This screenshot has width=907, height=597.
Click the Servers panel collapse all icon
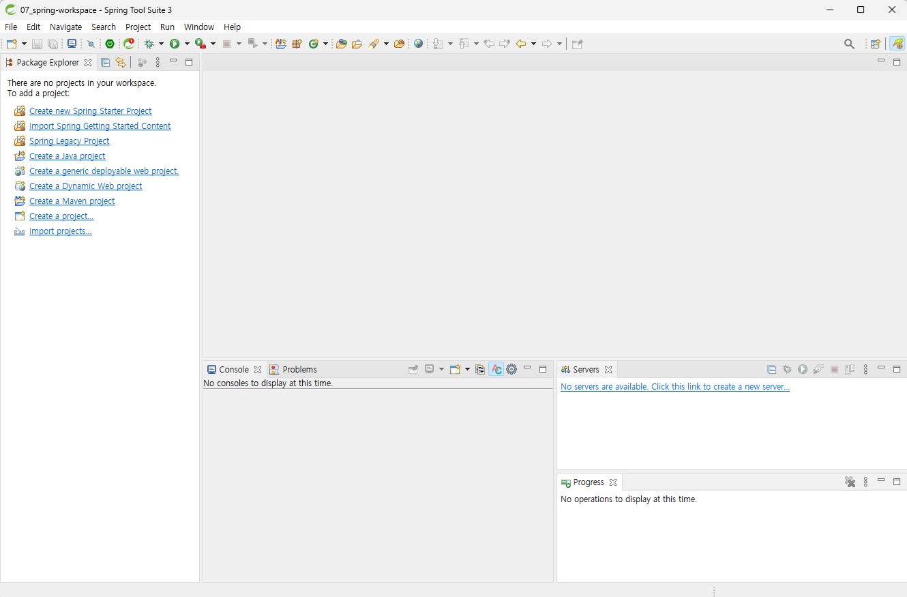tap(771, 369)
